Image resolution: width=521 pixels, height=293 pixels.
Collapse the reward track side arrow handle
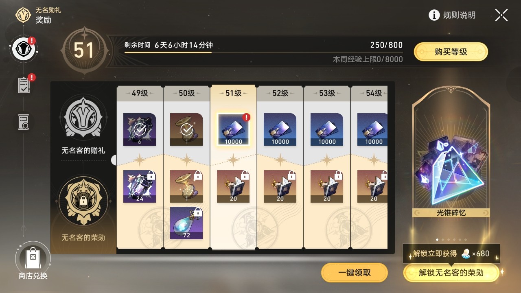pos(114,160)
